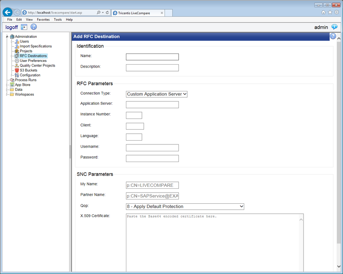The height and width of the screenshot is (274, 343).
Task: Click the globe icon next to admin
Action: (334, 27)
